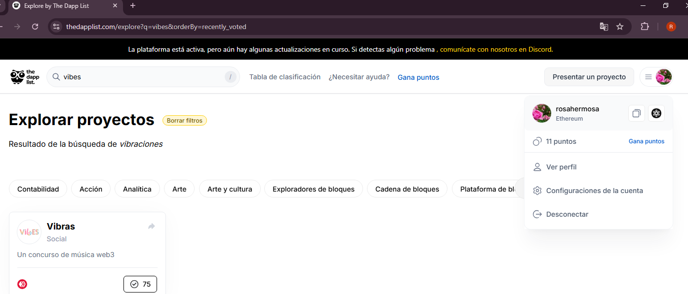This screenshot has width=688, height=294.
Task: Click Gana puntos in profile dropdown
Action: tap(647, 141)
